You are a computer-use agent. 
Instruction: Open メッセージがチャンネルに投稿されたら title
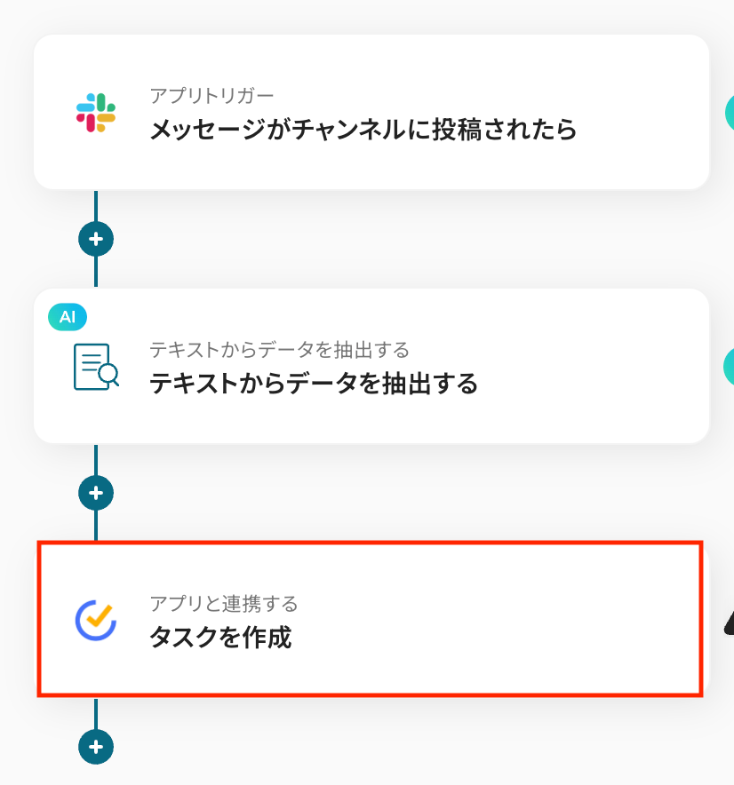(x=363, y=130)
